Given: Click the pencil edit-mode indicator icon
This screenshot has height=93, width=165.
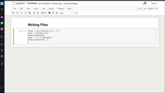Looking at the screenshot, I should [145, 9].
